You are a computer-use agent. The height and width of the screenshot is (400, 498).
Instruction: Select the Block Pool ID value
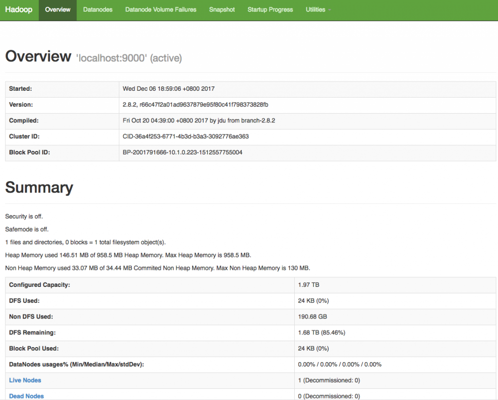click(x=182, y=152)
